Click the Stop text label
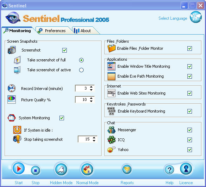 coord(36,183)
